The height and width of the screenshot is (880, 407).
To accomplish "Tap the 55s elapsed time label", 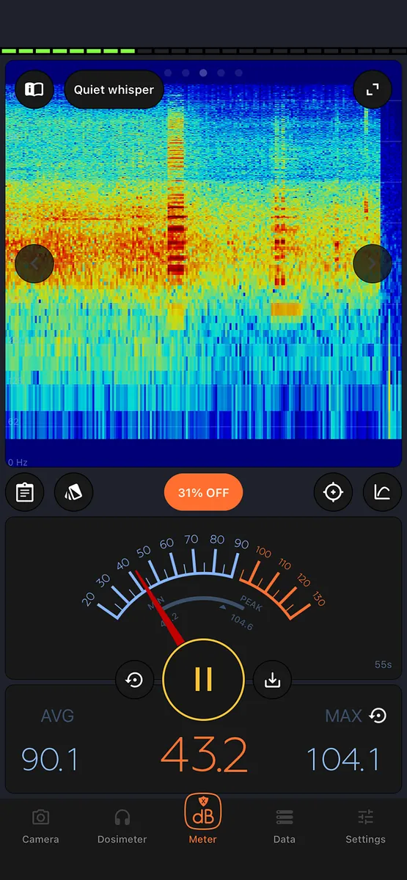I will tap(383, 664).
